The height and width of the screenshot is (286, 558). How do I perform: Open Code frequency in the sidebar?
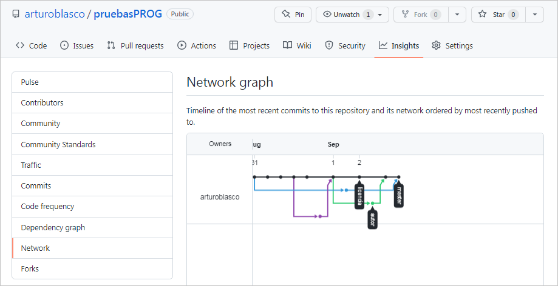click(92, 206)
